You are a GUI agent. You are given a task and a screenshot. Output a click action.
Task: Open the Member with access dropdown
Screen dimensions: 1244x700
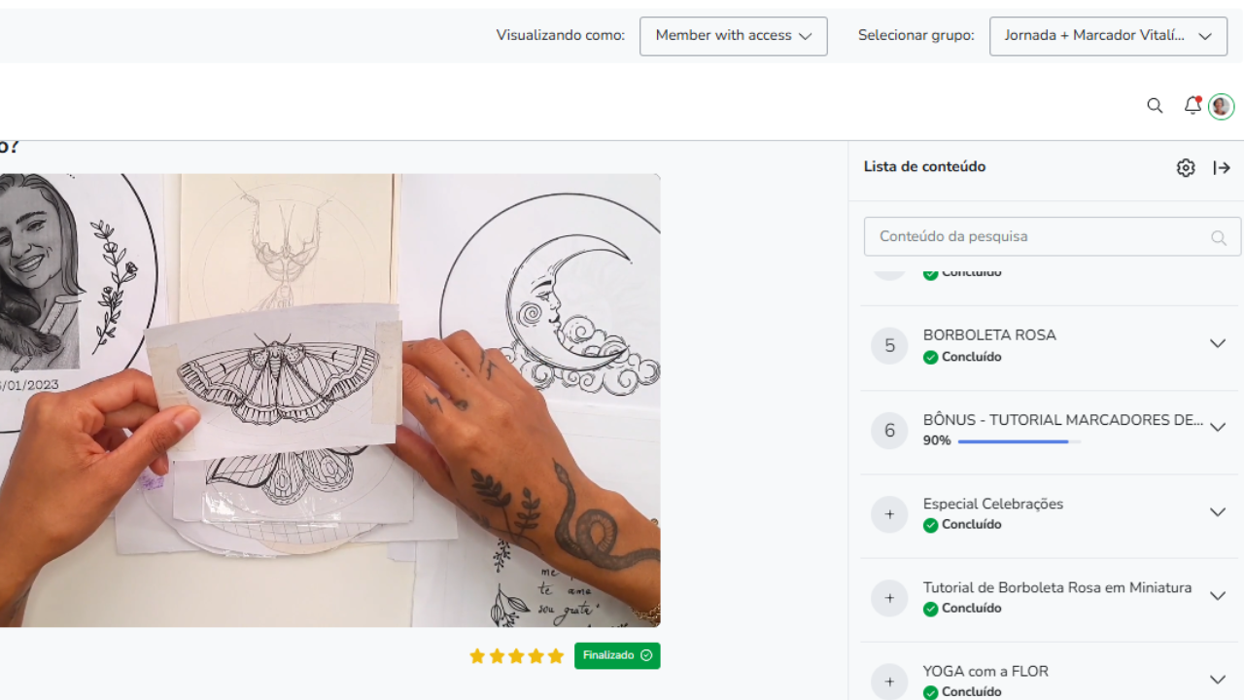(733, 36)
